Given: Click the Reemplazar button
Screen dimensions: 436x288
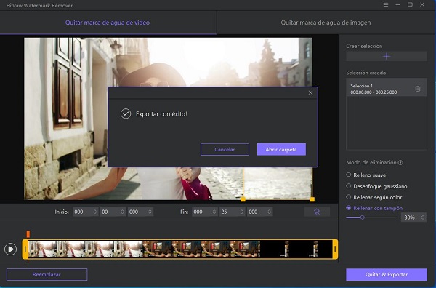Looking at the screenshot, I should click(x=47, y=274).
